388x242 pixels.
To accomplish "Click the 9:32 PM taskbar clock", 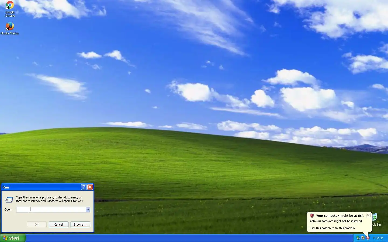I will coord(378,238).
